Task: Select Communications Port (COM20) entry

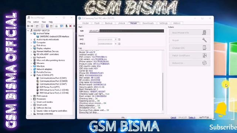Action: (x=53, y=81)
